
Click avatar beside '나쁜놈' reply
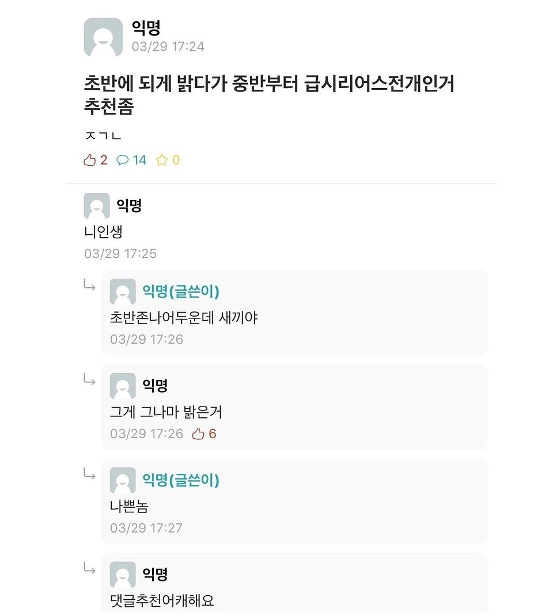coord(123,481)
